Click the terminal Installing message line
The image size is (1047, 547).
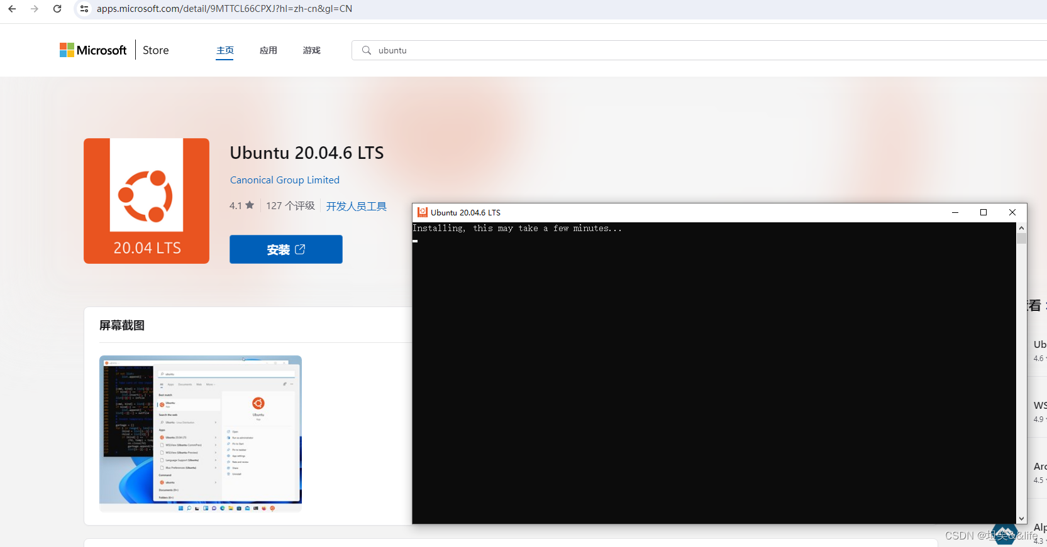point(517,229)
